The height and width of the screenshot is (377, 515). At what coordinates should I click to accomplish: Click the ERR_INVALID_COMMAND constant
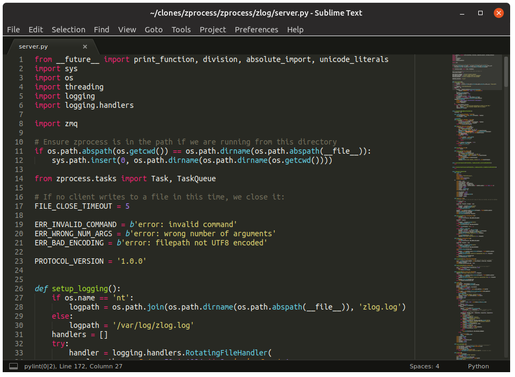click(x=76, y=225)
